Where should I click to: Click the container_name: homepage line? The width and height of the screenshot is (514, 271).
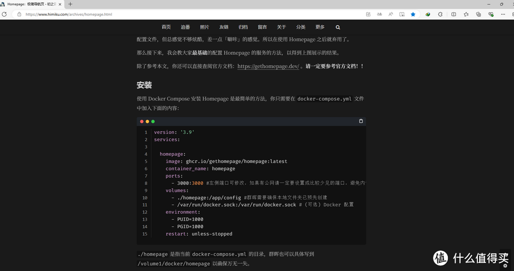tap(200, 169)
